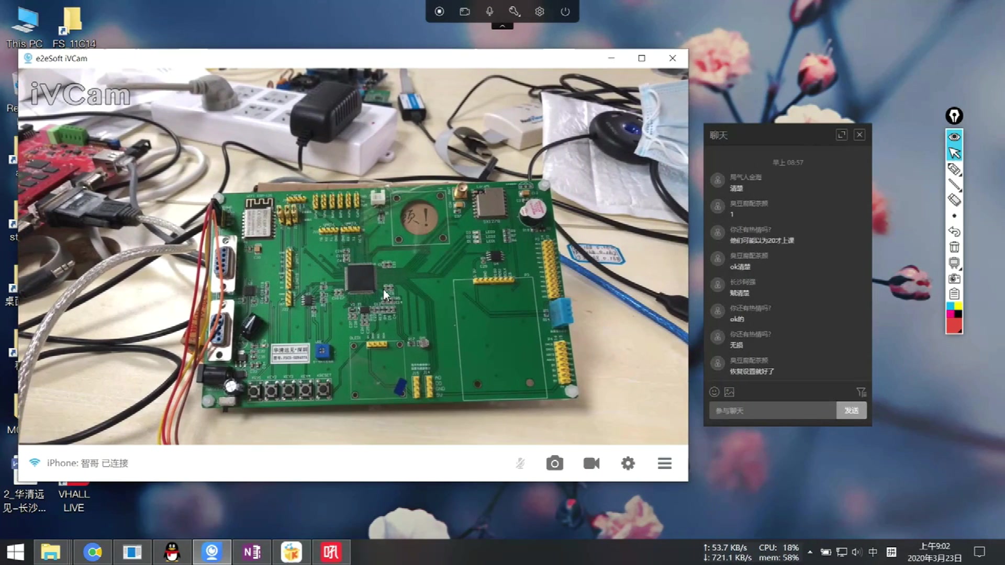
Task: Collapse the recording toolbar via the chevron
Action: point(502,24)
